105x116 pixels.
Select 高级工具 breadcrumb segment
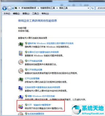pyautogui.click(x=63, y=8)
